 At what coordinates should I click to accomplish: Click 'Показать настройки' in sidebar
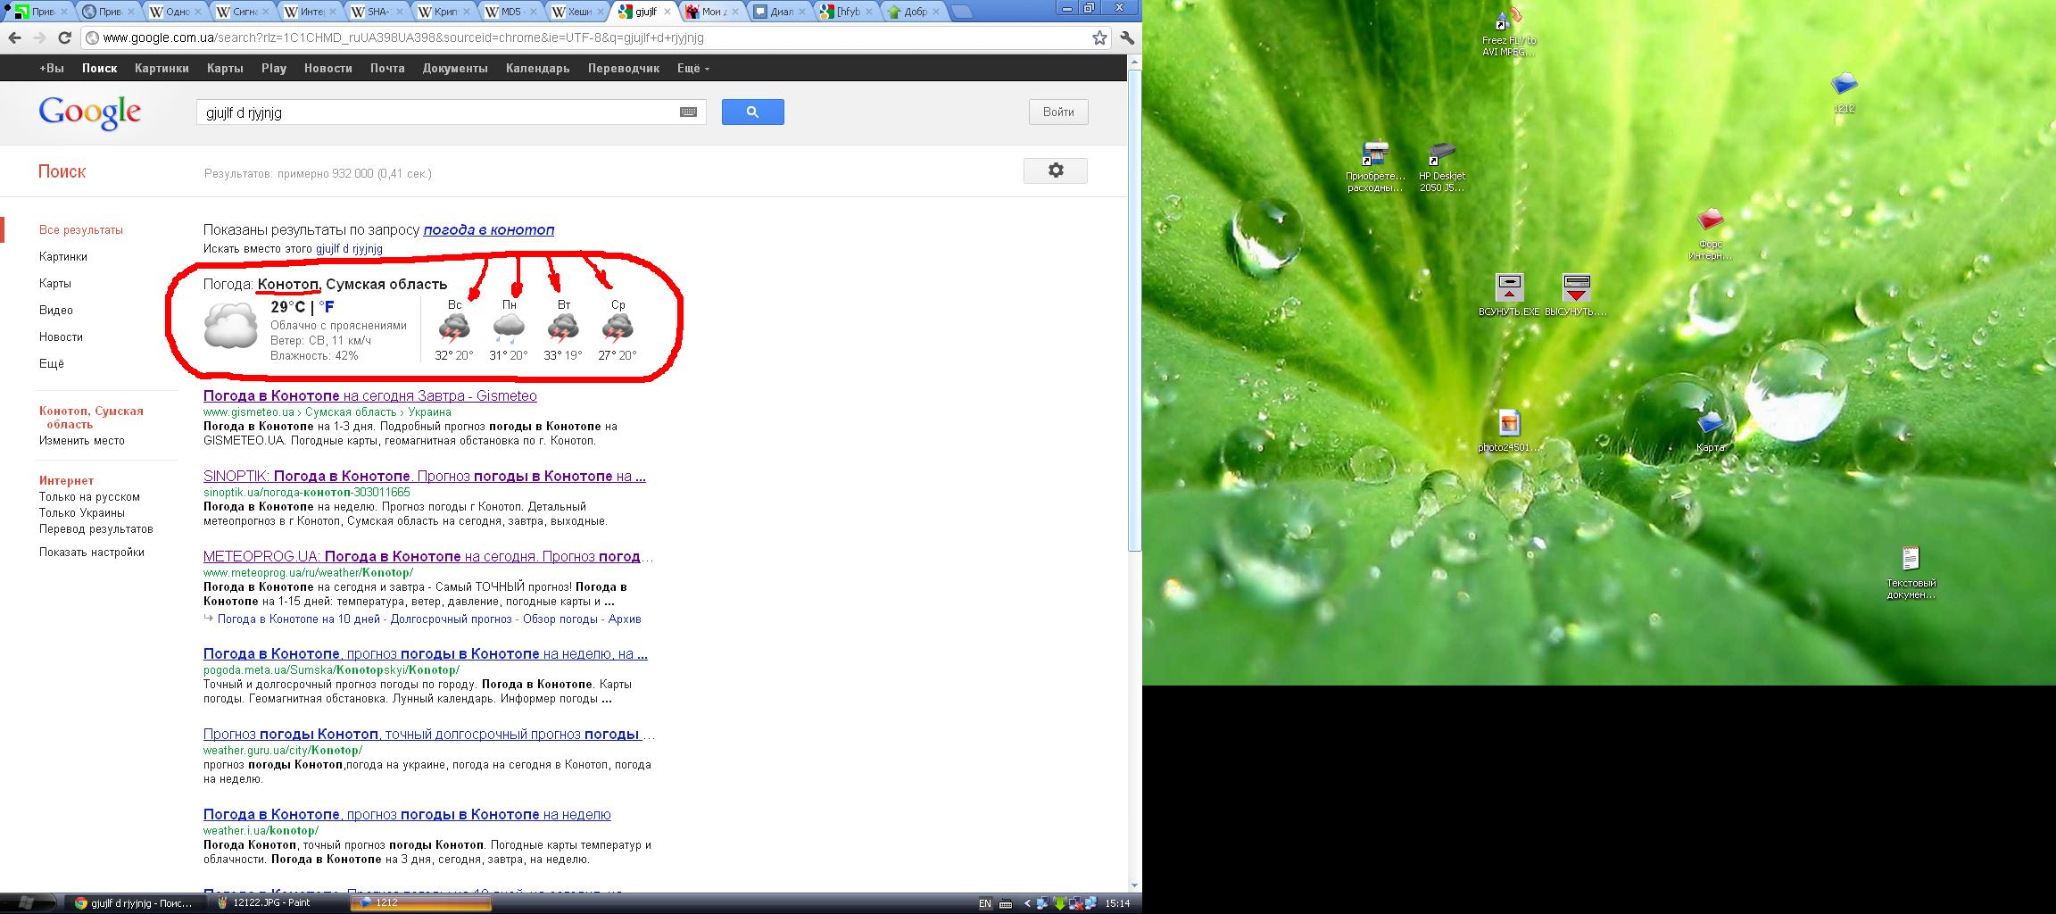tap(92, 552)
